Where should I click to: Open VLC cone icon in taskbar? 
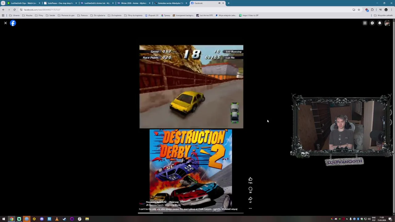point(57,219)
